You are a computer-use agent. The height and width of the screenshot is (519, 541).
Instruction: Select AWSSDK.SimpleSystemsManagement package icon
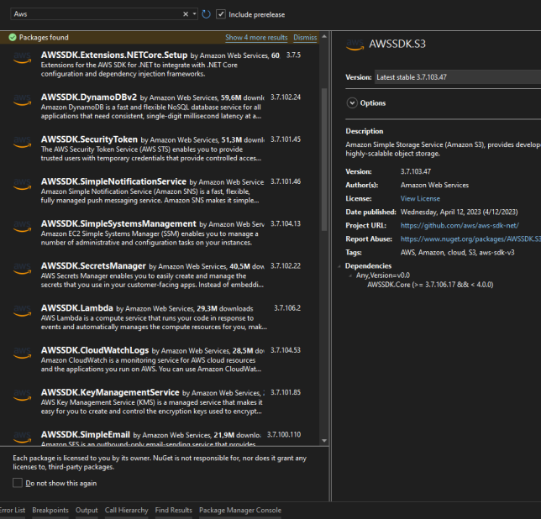pos(22,227)
